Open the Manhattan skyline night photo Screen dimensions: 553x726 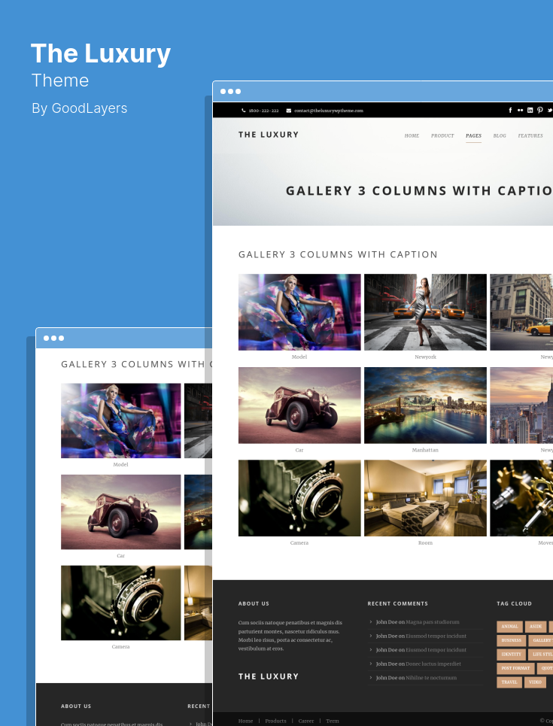(425, 406)
